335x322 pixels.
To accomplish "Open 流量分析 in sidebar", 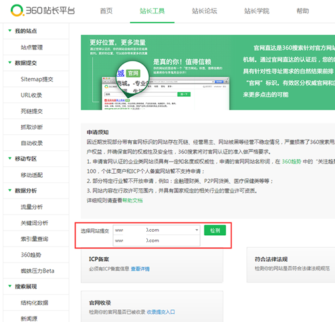I will click(31, 207).
